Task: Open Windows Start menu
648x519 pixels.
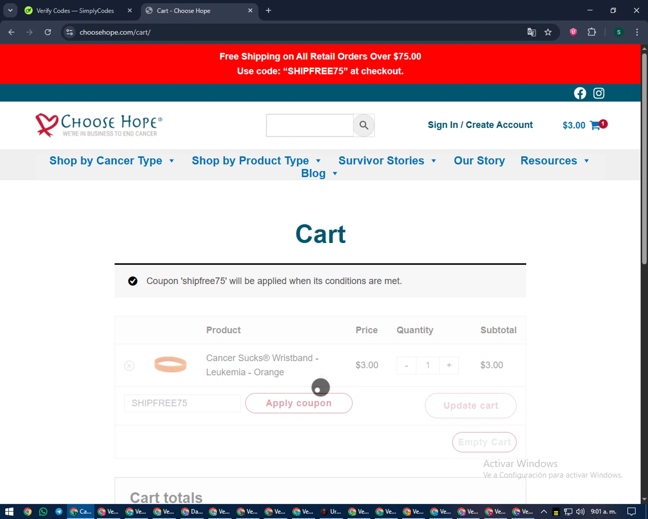Action: 9,512
